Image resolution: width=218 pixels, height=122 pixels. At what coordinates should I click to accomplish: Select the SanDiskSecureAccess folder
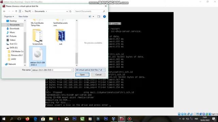point(61,23)
